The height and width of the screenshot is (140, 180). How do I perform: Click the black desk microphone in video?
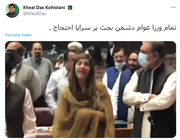pyautogui.click(x=151, y=120)
